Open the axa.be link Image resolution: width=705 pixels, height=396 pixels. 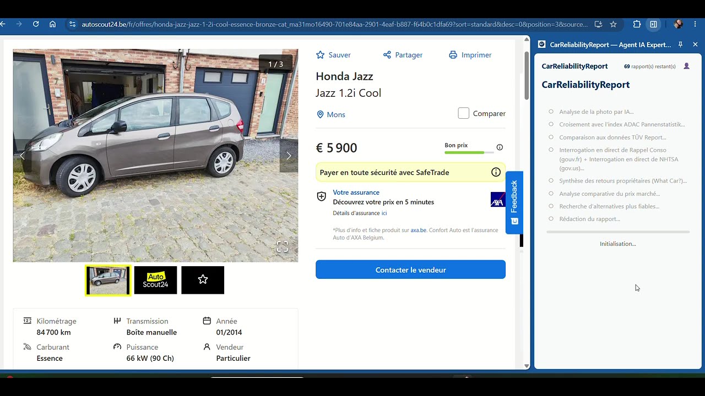tap(419, 230)
